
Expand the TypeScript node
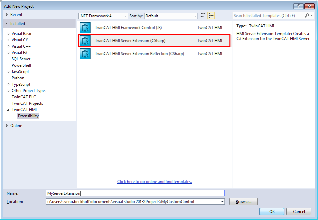click(x=9, y=84)
